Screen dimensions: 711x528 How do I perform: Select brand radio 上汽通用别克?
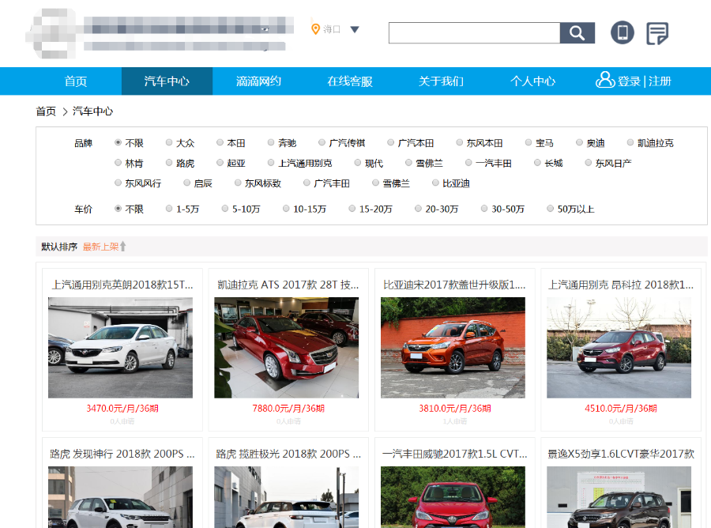271,162
